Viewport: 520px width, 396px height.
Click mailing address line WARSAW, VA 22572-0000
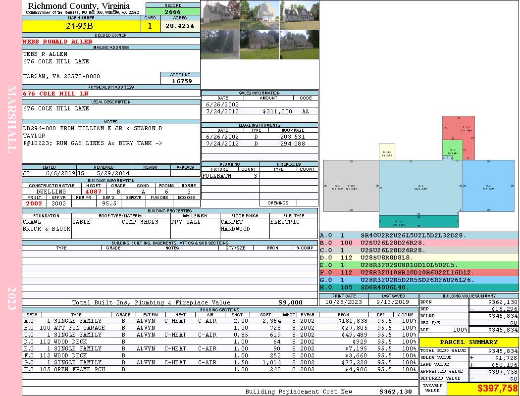click(61, 76)
